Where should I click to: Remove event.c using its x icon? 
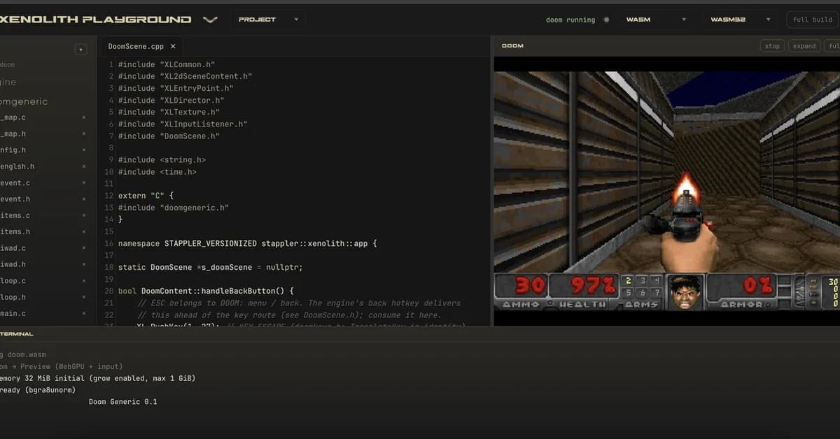84,182
